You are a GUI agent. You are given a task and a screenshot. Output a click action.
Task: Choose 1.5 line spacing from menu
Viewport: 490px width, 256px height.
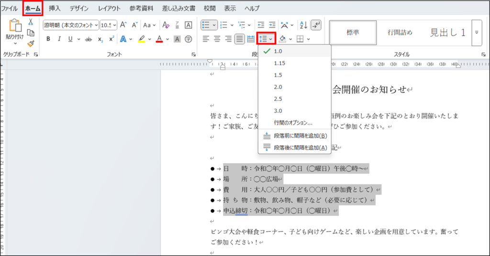click(x=278, y=75)
